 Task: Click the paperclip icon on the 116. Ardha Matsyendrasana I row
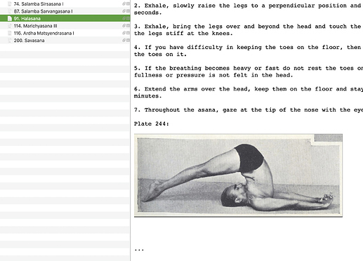coord(124,33)
